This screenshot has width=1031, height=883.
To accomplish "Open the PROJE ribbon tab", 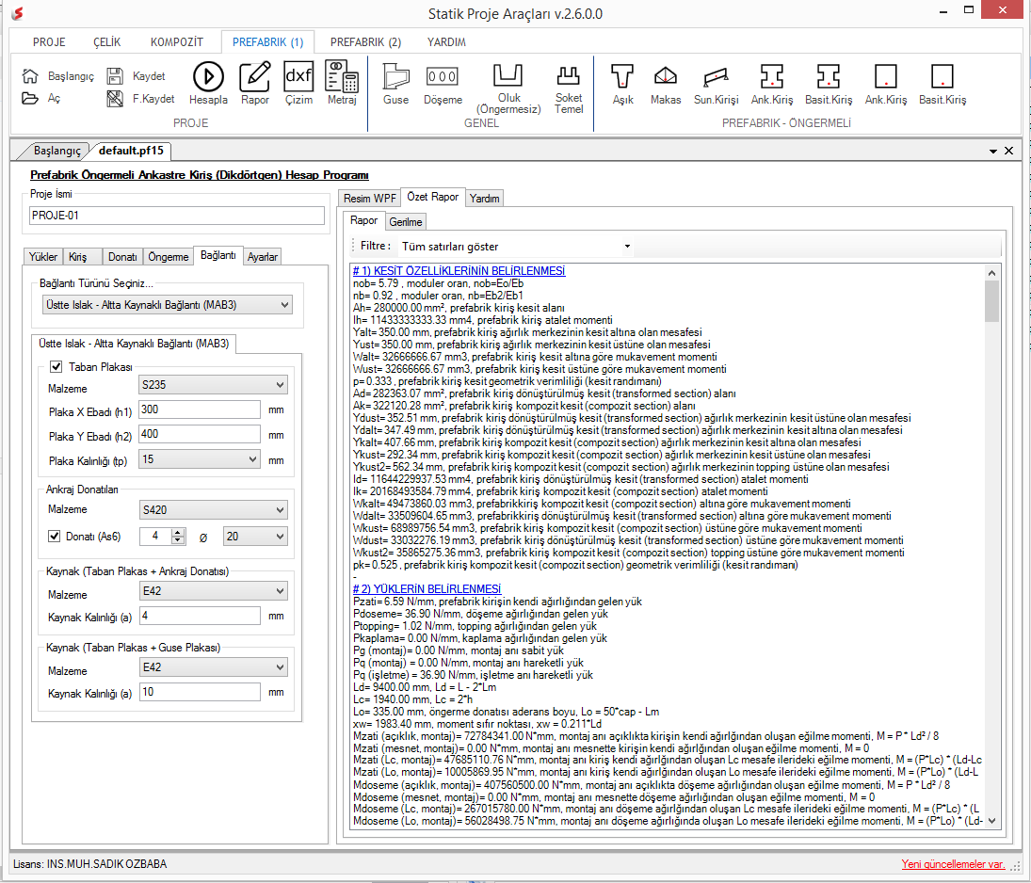I will pyautogui.click(x=49, y=42).
